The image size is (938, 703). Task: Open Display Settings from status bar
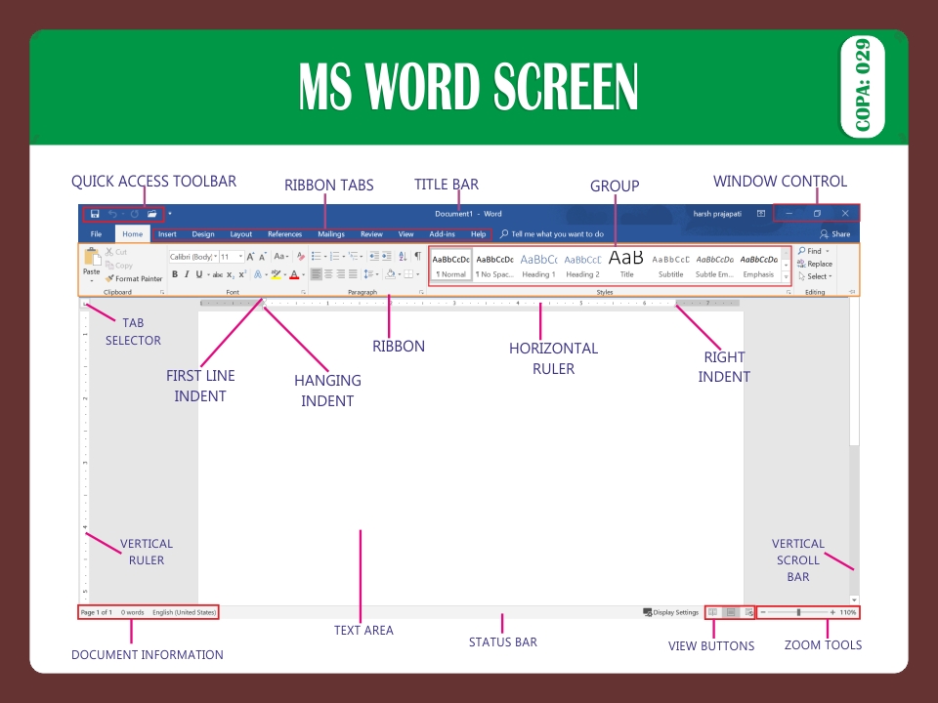point(671,612)
